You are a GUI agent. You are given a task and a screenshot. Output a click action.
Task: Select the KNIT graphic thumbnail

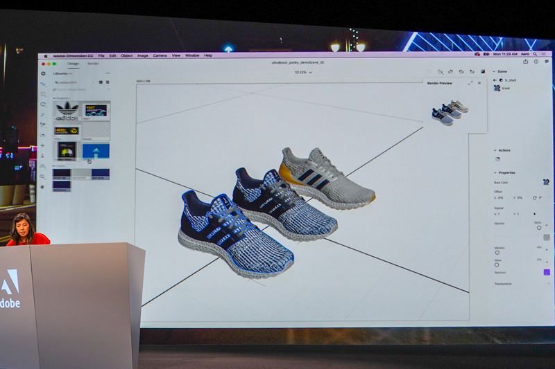96,110
